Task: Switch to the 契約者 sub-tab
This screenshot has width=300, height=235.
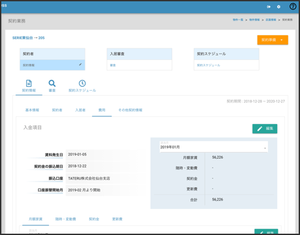Action: pyautogui.click(x=57, y=110)
